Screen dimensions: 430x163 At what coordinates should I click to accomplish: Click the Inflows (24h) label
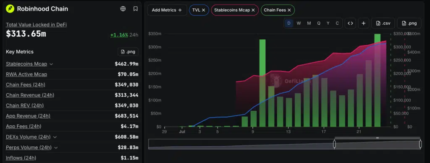pos(21,158)
